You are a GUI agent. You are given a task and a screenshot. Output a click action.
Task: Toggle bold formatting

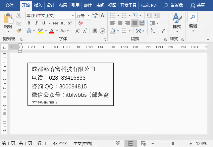point(29,23)
